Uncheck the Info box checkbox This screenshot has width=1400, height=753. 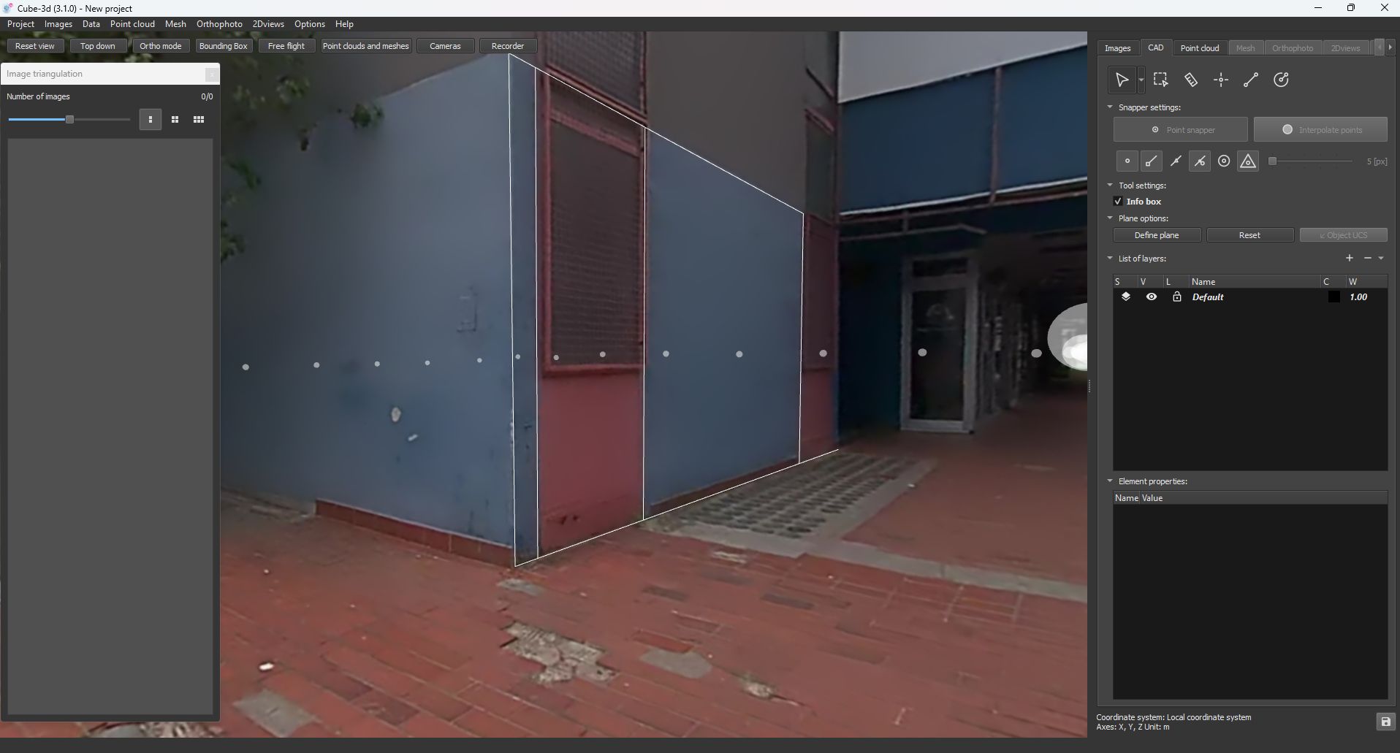coord(1118,202)
